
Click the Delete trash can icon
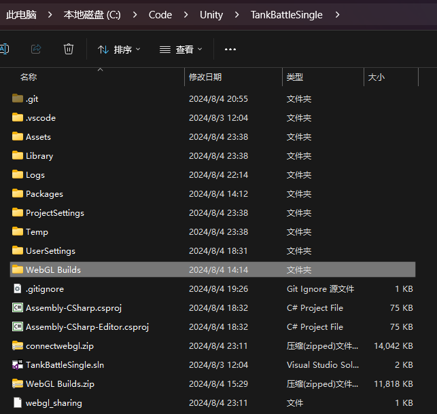(x=68, y=50)
